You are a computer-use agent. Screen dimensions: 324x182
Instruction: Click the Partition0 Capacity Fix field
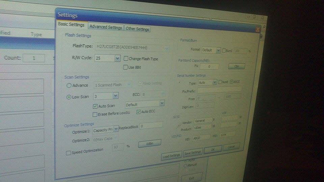pos(209,66)
